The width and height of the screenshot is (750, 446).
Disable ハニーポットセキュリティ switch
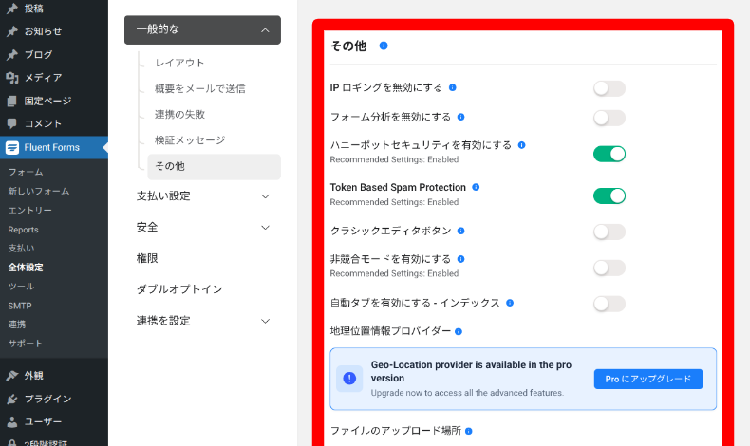coord(609,154)
